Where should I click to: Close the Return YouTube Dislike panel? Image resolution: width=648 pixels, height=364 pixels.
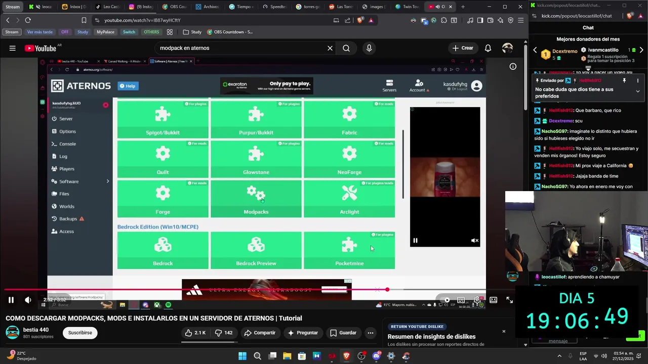point(504,332)
